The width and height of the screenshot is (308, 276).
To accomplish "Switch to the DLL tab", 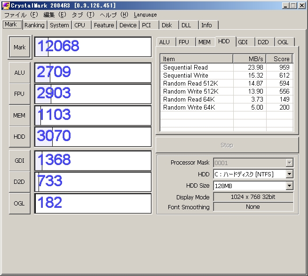I will tap(189, 25).
